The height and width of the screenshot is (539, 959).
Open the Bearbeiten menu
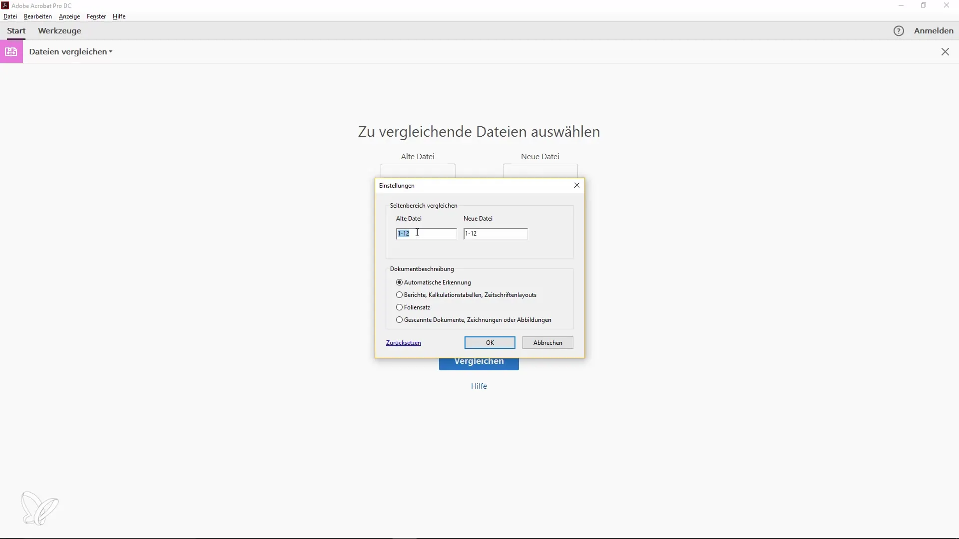point(38,16)
